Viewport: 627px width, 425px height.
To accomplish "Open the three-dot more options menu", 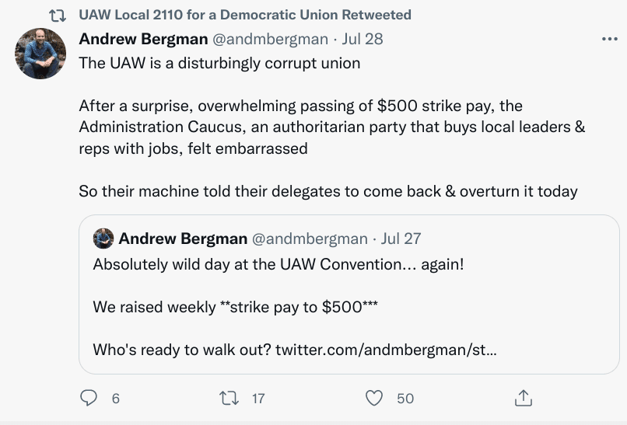I will click(x=609, y=40).
